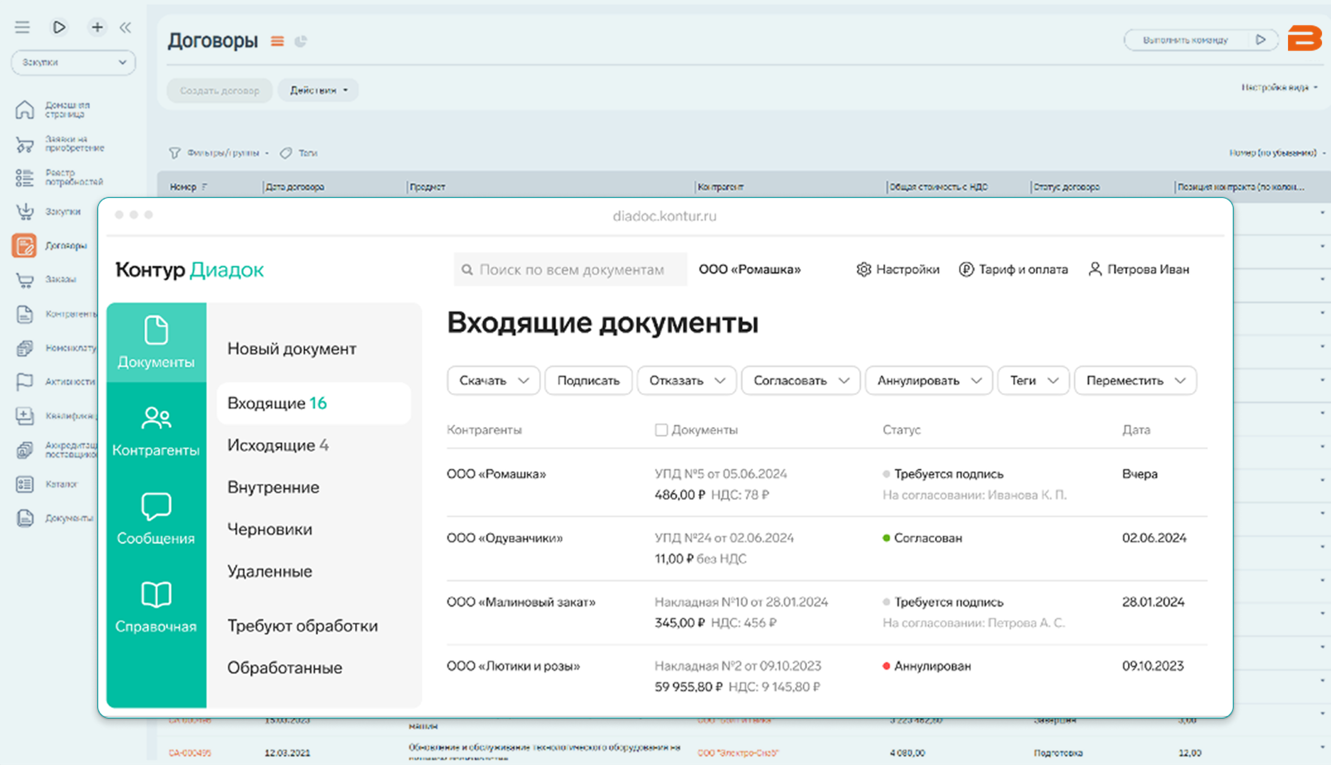Open the Заявки на приобретение cart icon

coord(25,144)
